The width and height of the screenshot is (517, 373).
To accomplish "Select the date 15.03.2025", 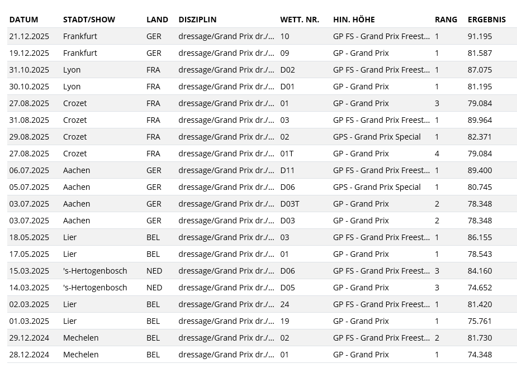I will (x=29, y=271).
